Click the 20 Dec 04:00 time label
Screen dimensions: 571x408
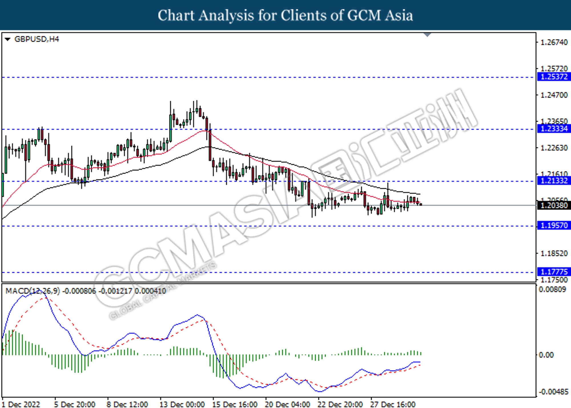pos(287,404)
